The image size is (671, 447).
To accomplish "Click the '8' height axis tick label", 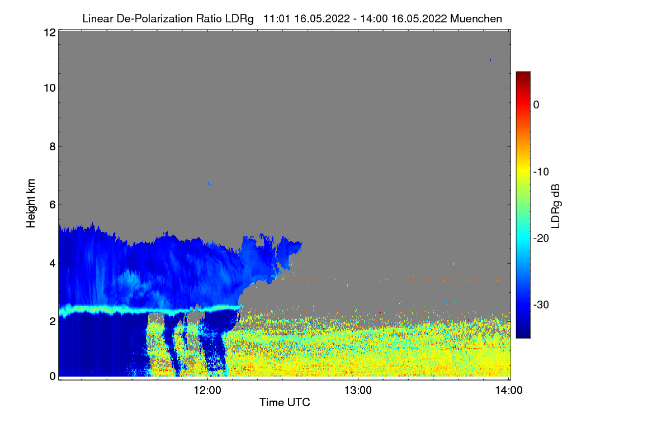I will click(52, 146).
